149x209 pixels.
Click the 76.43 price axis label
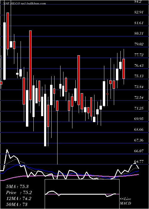coord(139,66)
